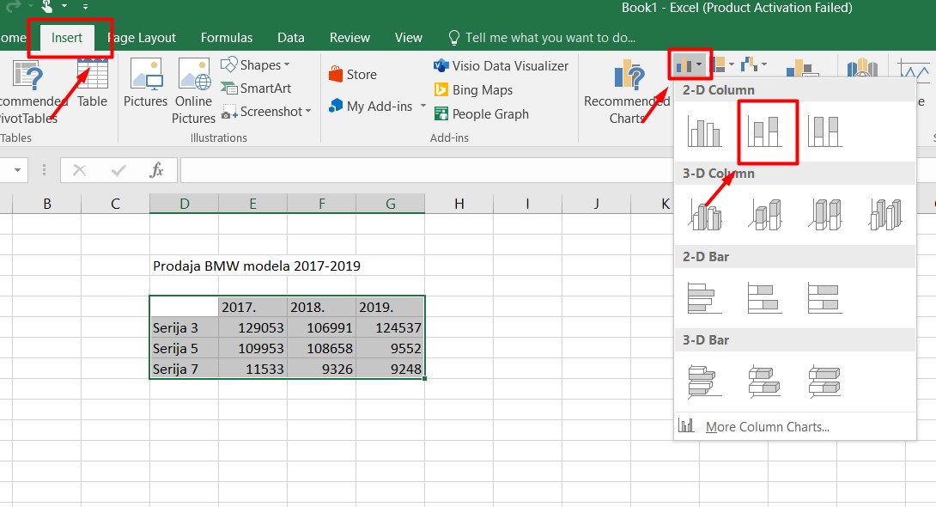The width and height of the screenshot is (936, 507).
Task: Select column D header
Action: (x=184, y=204)
